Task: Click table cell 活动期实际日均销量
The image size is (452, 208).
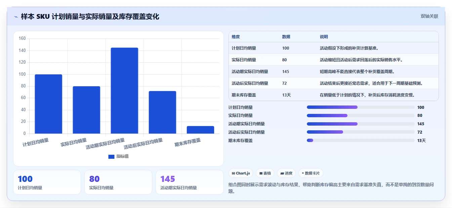Action: click(250, 72)
